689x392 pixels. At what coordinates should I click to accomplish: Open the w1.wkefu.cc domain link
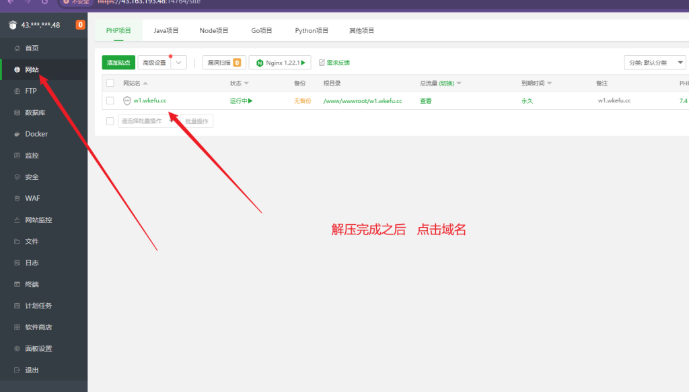150,100
